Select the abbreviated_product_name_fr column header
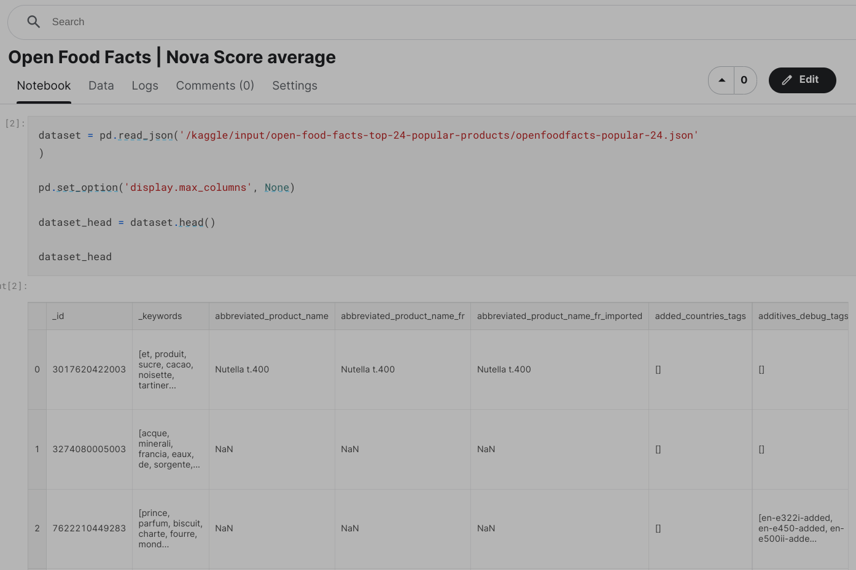The width and height of the screenshot is (856, 570). tap(403, 316)
